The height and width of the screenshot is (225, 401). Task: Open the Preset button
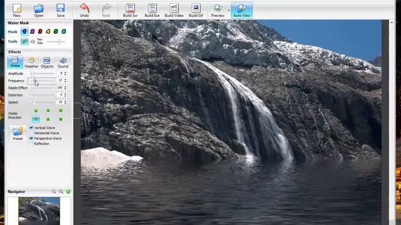18,133
